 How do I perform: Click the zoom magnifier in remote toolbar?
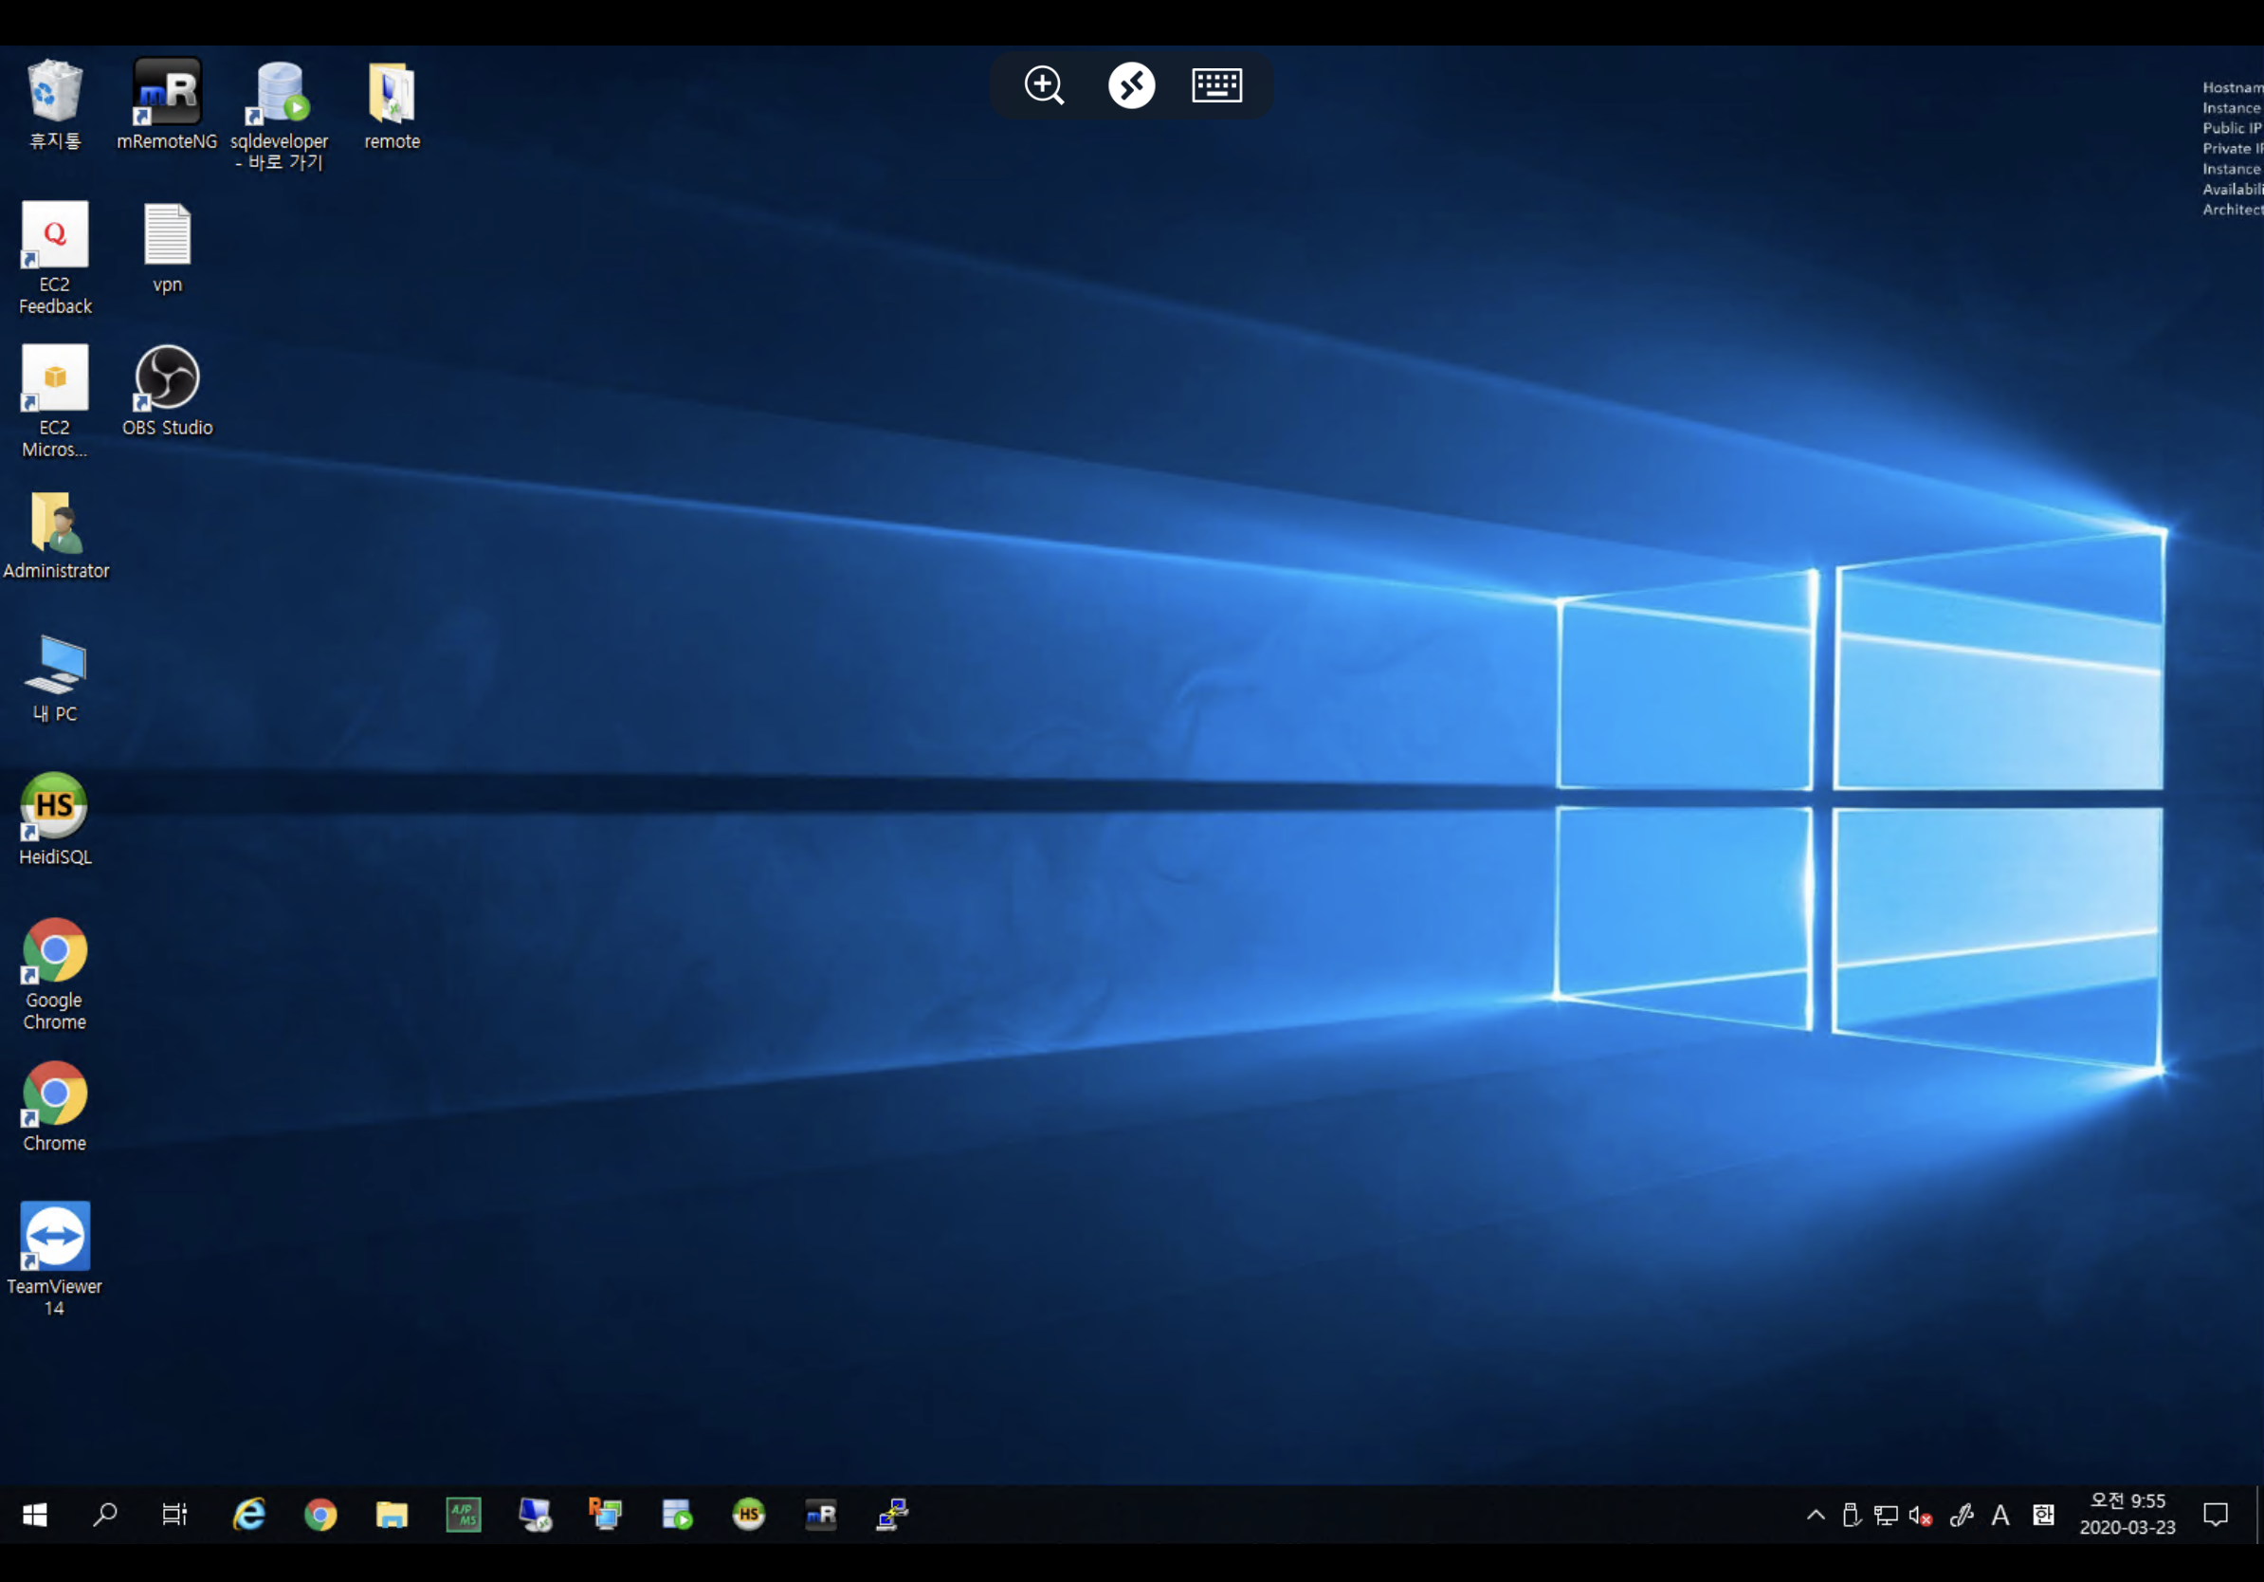[x=1043, y=85]
